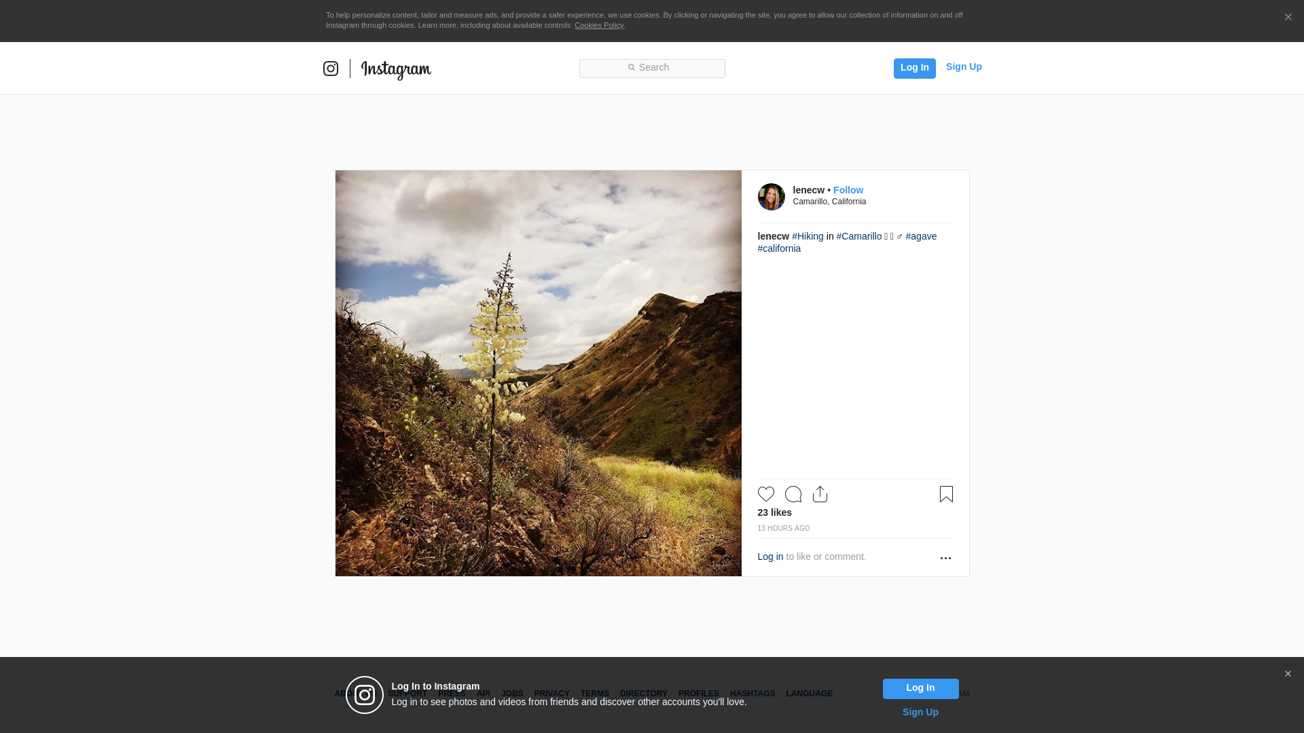Click the Instagram wordmark logo

396,69
